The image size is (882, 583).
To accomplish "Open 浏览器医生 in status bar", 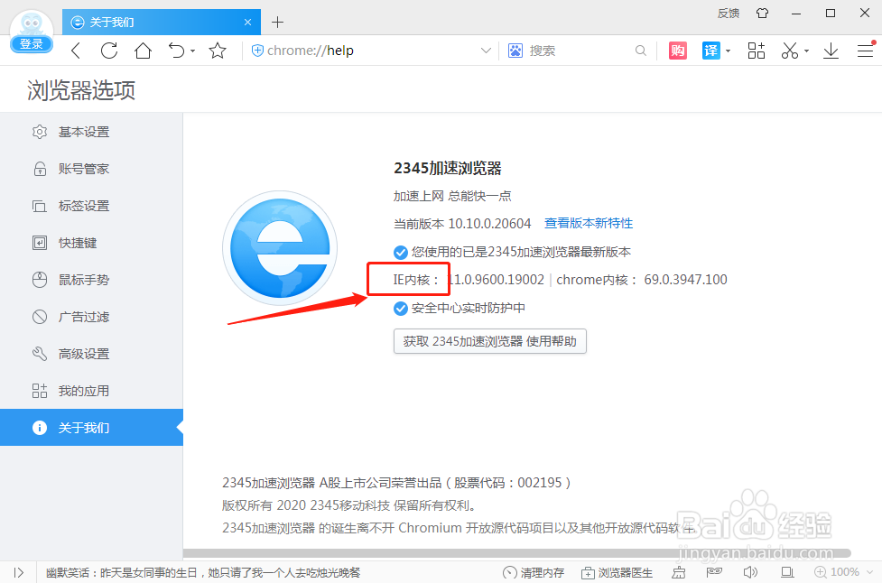I will coord(617,572).
